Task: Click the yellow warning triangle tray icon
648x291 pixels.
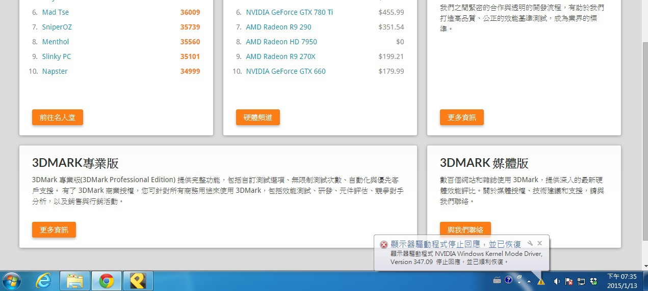Action: click(x=541, y=281)
